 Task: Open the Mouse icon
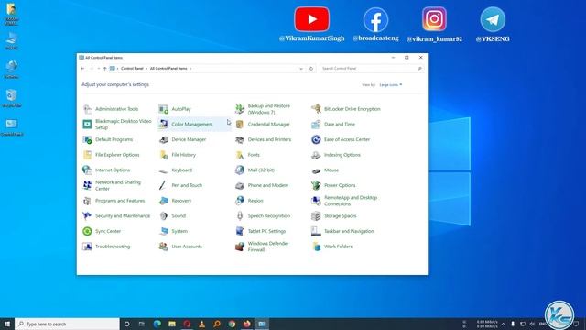click(316, 171)
